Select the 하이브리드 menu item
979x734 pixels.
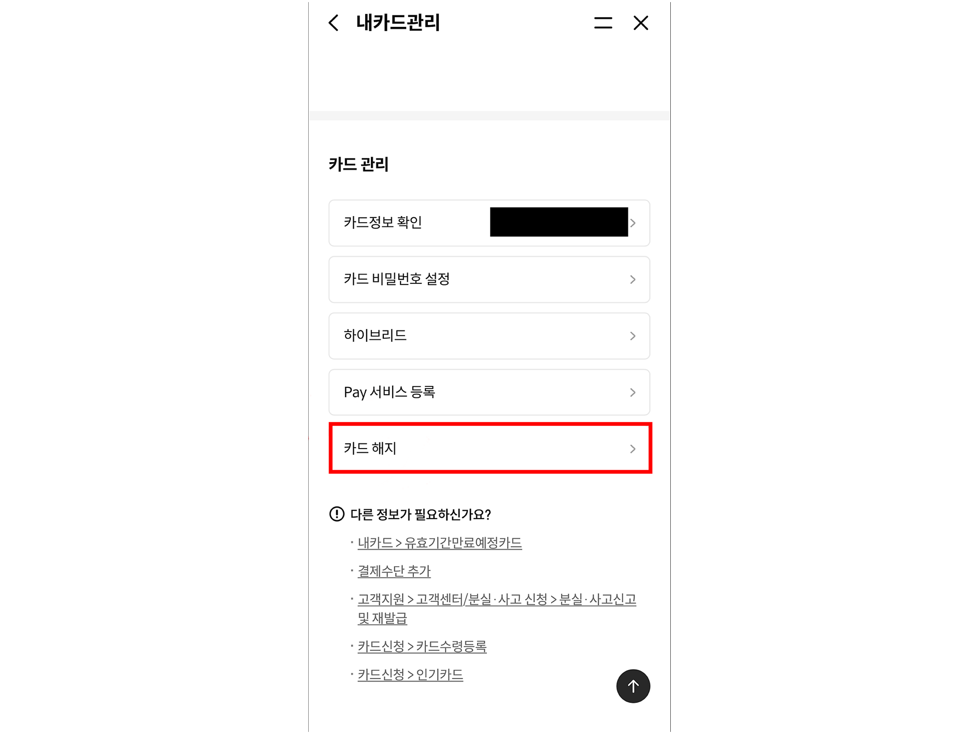tap(489, 336)
